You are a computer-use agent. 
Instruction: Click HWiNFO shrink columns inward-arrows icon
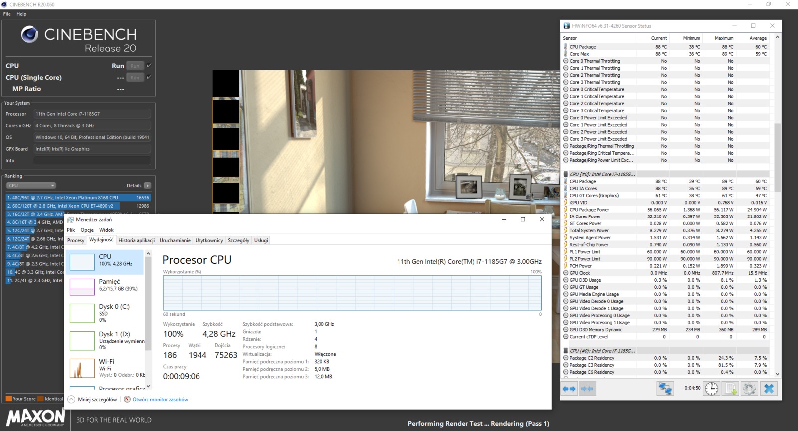(587, 388)
